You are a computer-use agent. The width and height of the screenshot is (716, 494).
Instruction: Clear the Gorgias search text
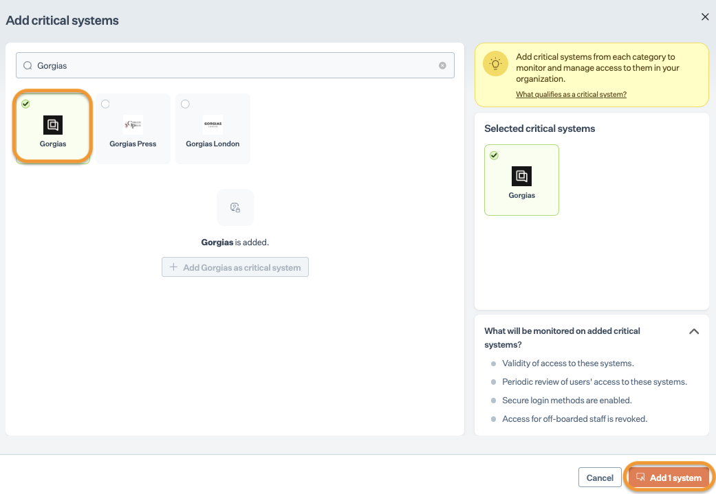[442, 66]
